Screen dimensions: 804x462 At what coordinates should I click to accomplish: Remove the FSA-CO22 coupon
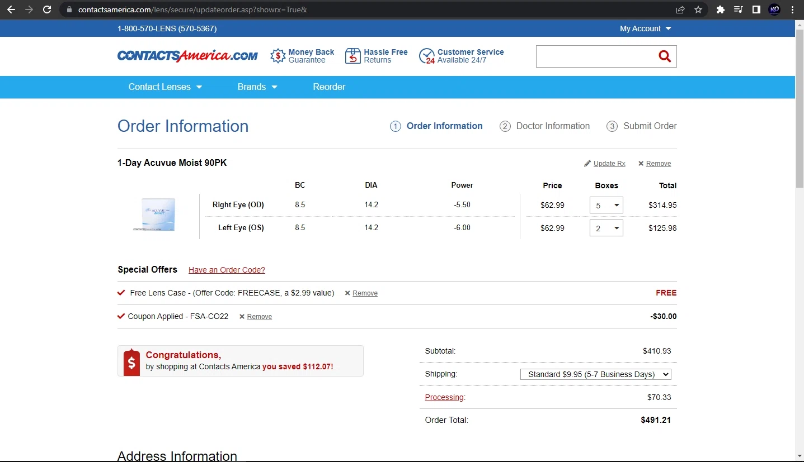[260, 317]
